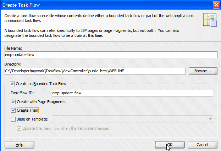Click the File Name label
This screenshot has height=151, width=221.
point(13,48)
